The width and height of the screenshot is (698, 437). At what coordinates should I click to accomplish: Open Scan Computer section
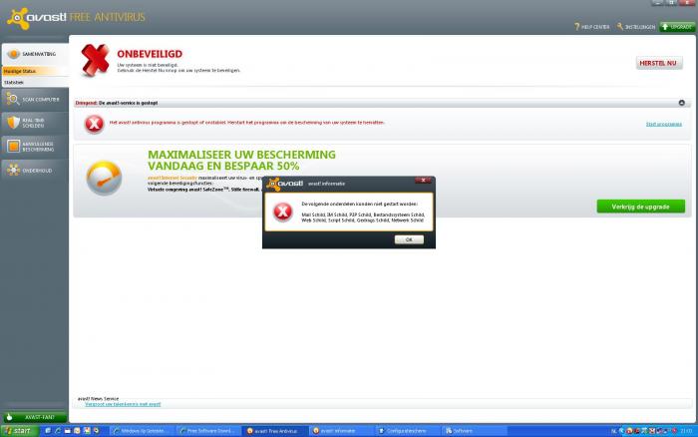pyautogui.click(x=35, y=100)
